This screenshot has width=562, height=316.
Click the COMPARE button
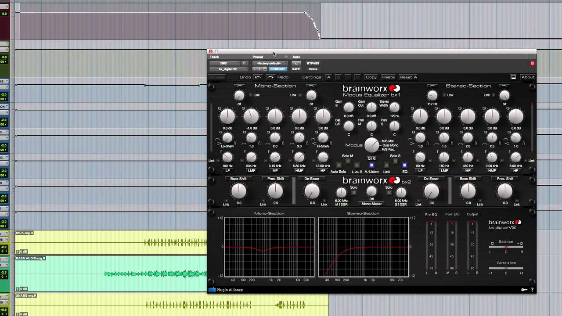[277, 69]
